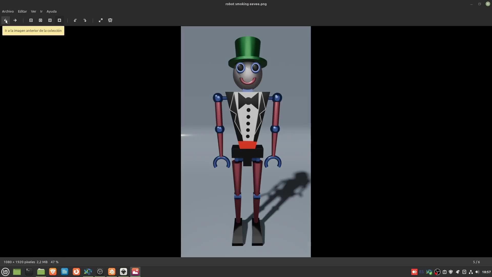This screenshot has width=492, height=277.
Task: Launch Blender from the taskbar
Action: coord(112,272)
